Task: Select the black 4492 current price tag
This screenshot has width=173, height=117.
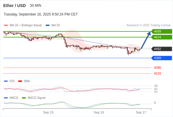Action: tap(162, 49)
